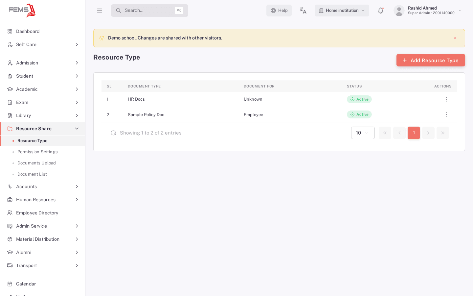Image resolution: width=473 pixels, height=296 pixels.
Task: Select Document List submenu item
Action: click(x=43, y=174)
